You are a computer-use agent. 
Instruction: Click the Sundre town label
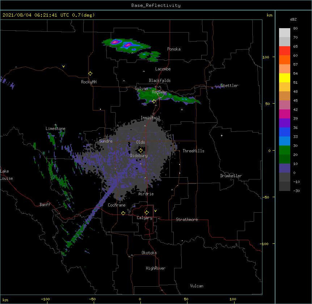(106, 141)
